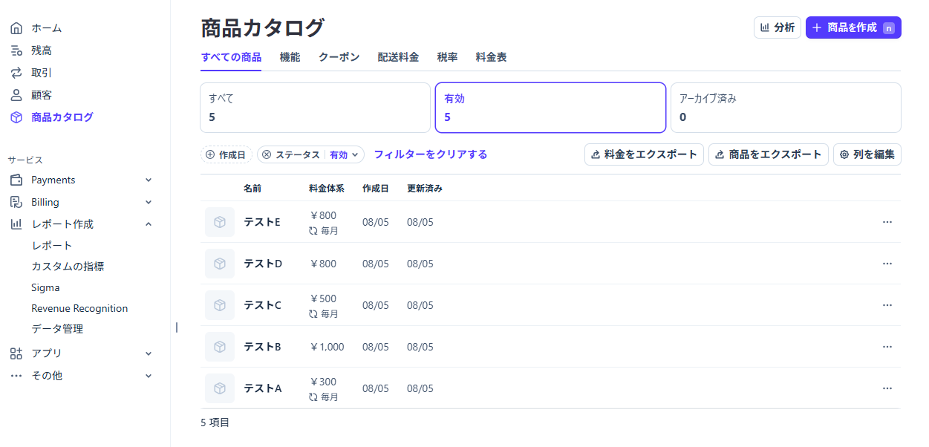The width and height of the screenshot is (929, 447).
Task: Click the テストE product thumbnail icon
Action: point(220,222)
